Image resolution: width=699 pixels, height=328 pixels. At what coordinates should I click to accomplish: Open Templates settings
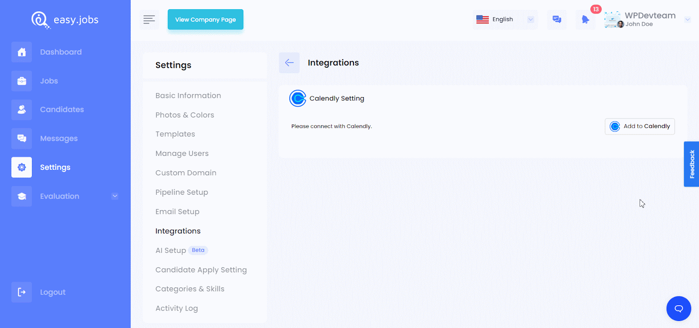coord(175,134)
